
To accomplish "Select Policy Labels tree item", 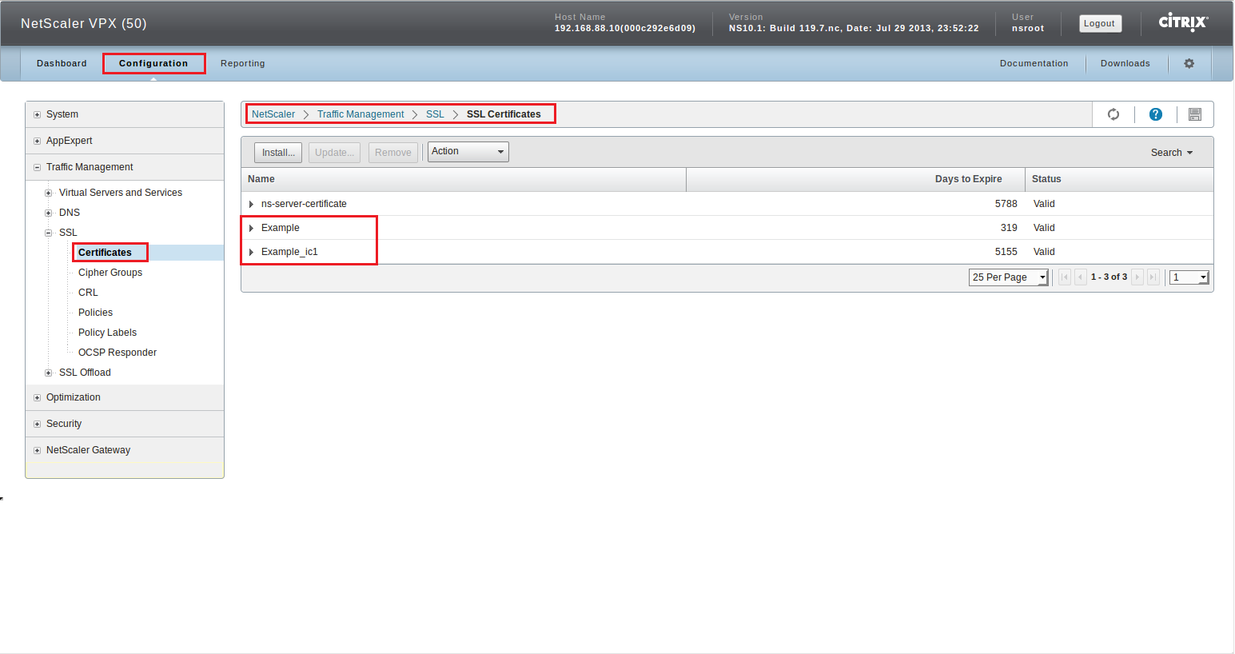I will click(x=107, y=333).
